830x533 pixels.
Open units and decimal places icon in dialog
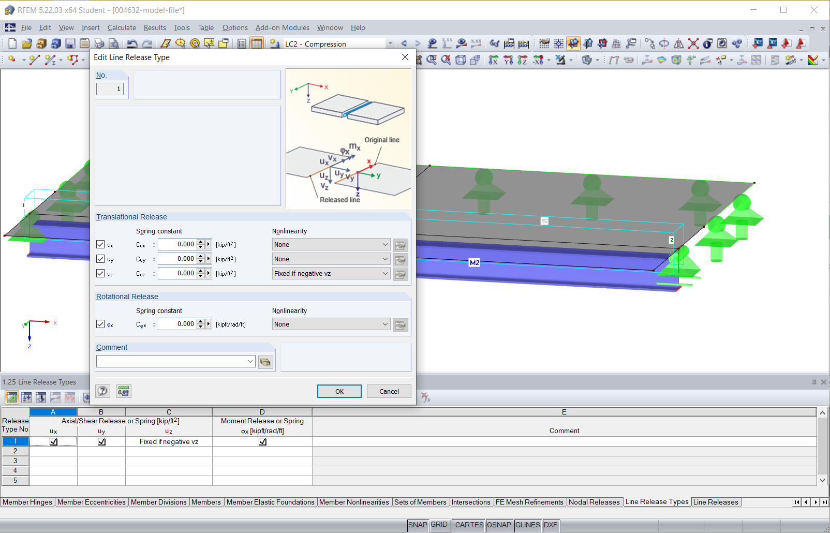124,391
